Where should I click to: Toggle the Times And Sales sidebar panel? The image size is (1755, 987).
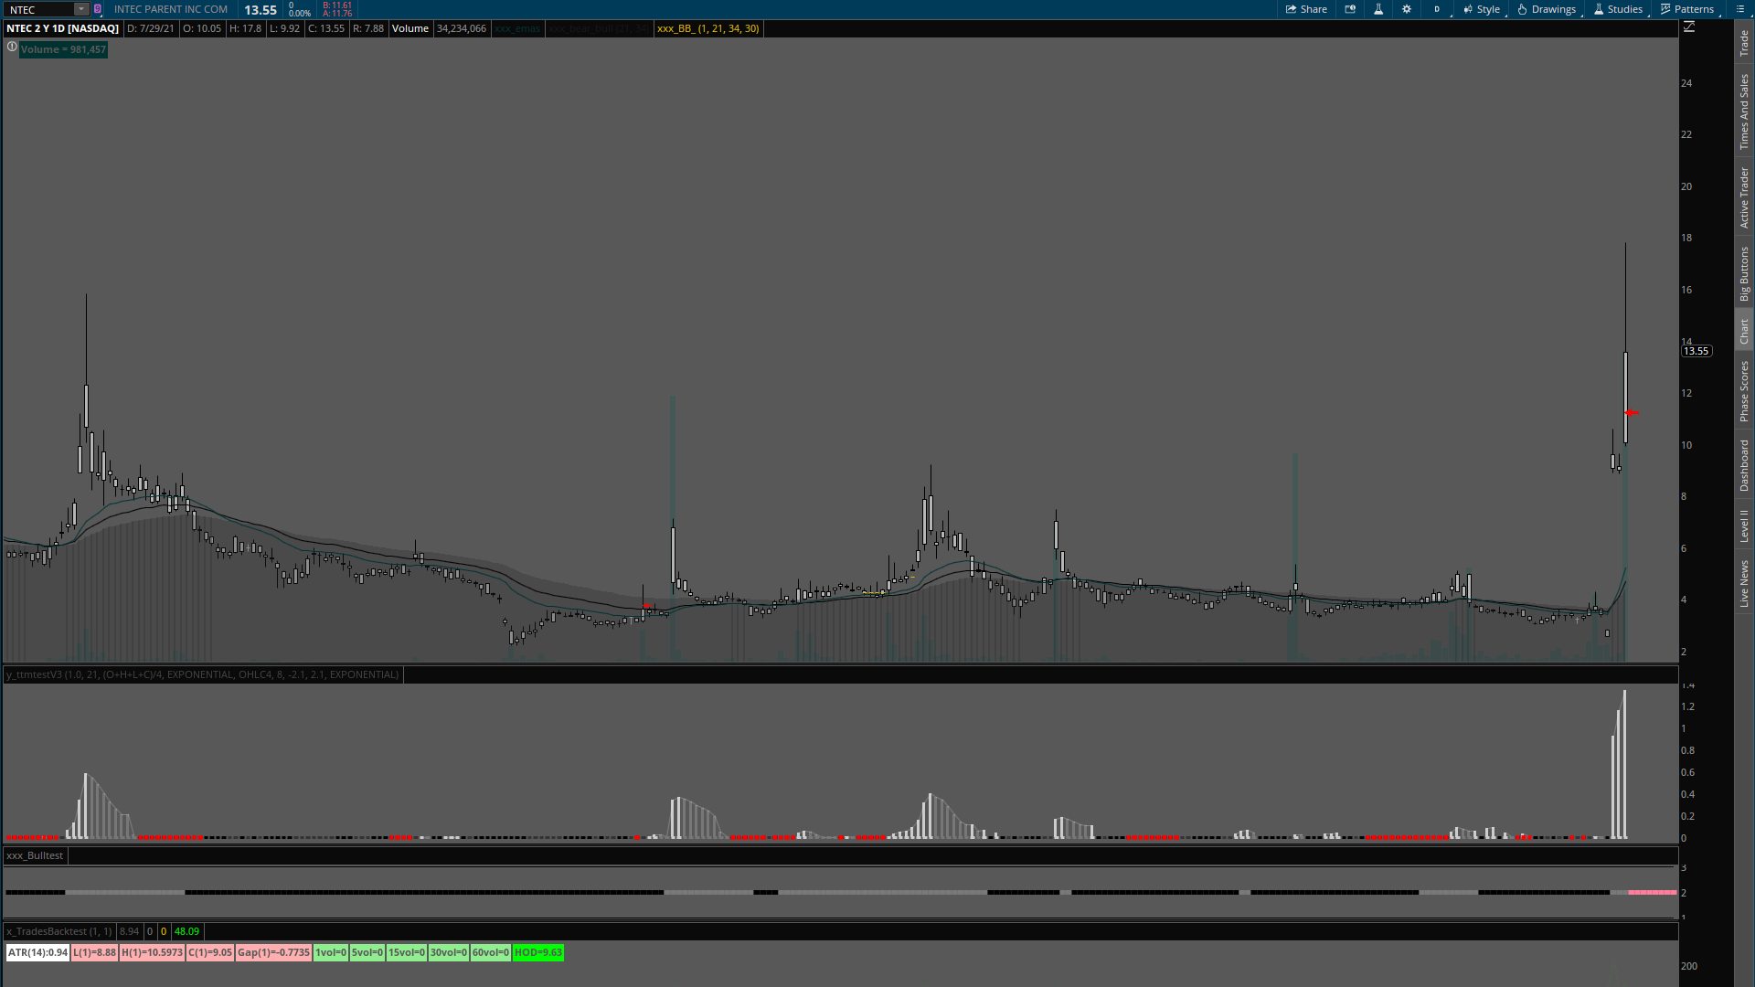pyautogui.click(x=1744, y=111)
